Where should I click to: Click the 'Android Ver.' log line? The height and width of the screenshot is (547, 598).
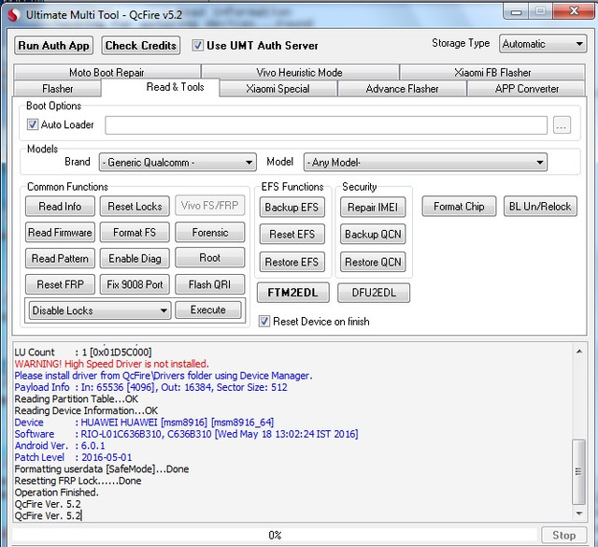[x=60, y=446]
